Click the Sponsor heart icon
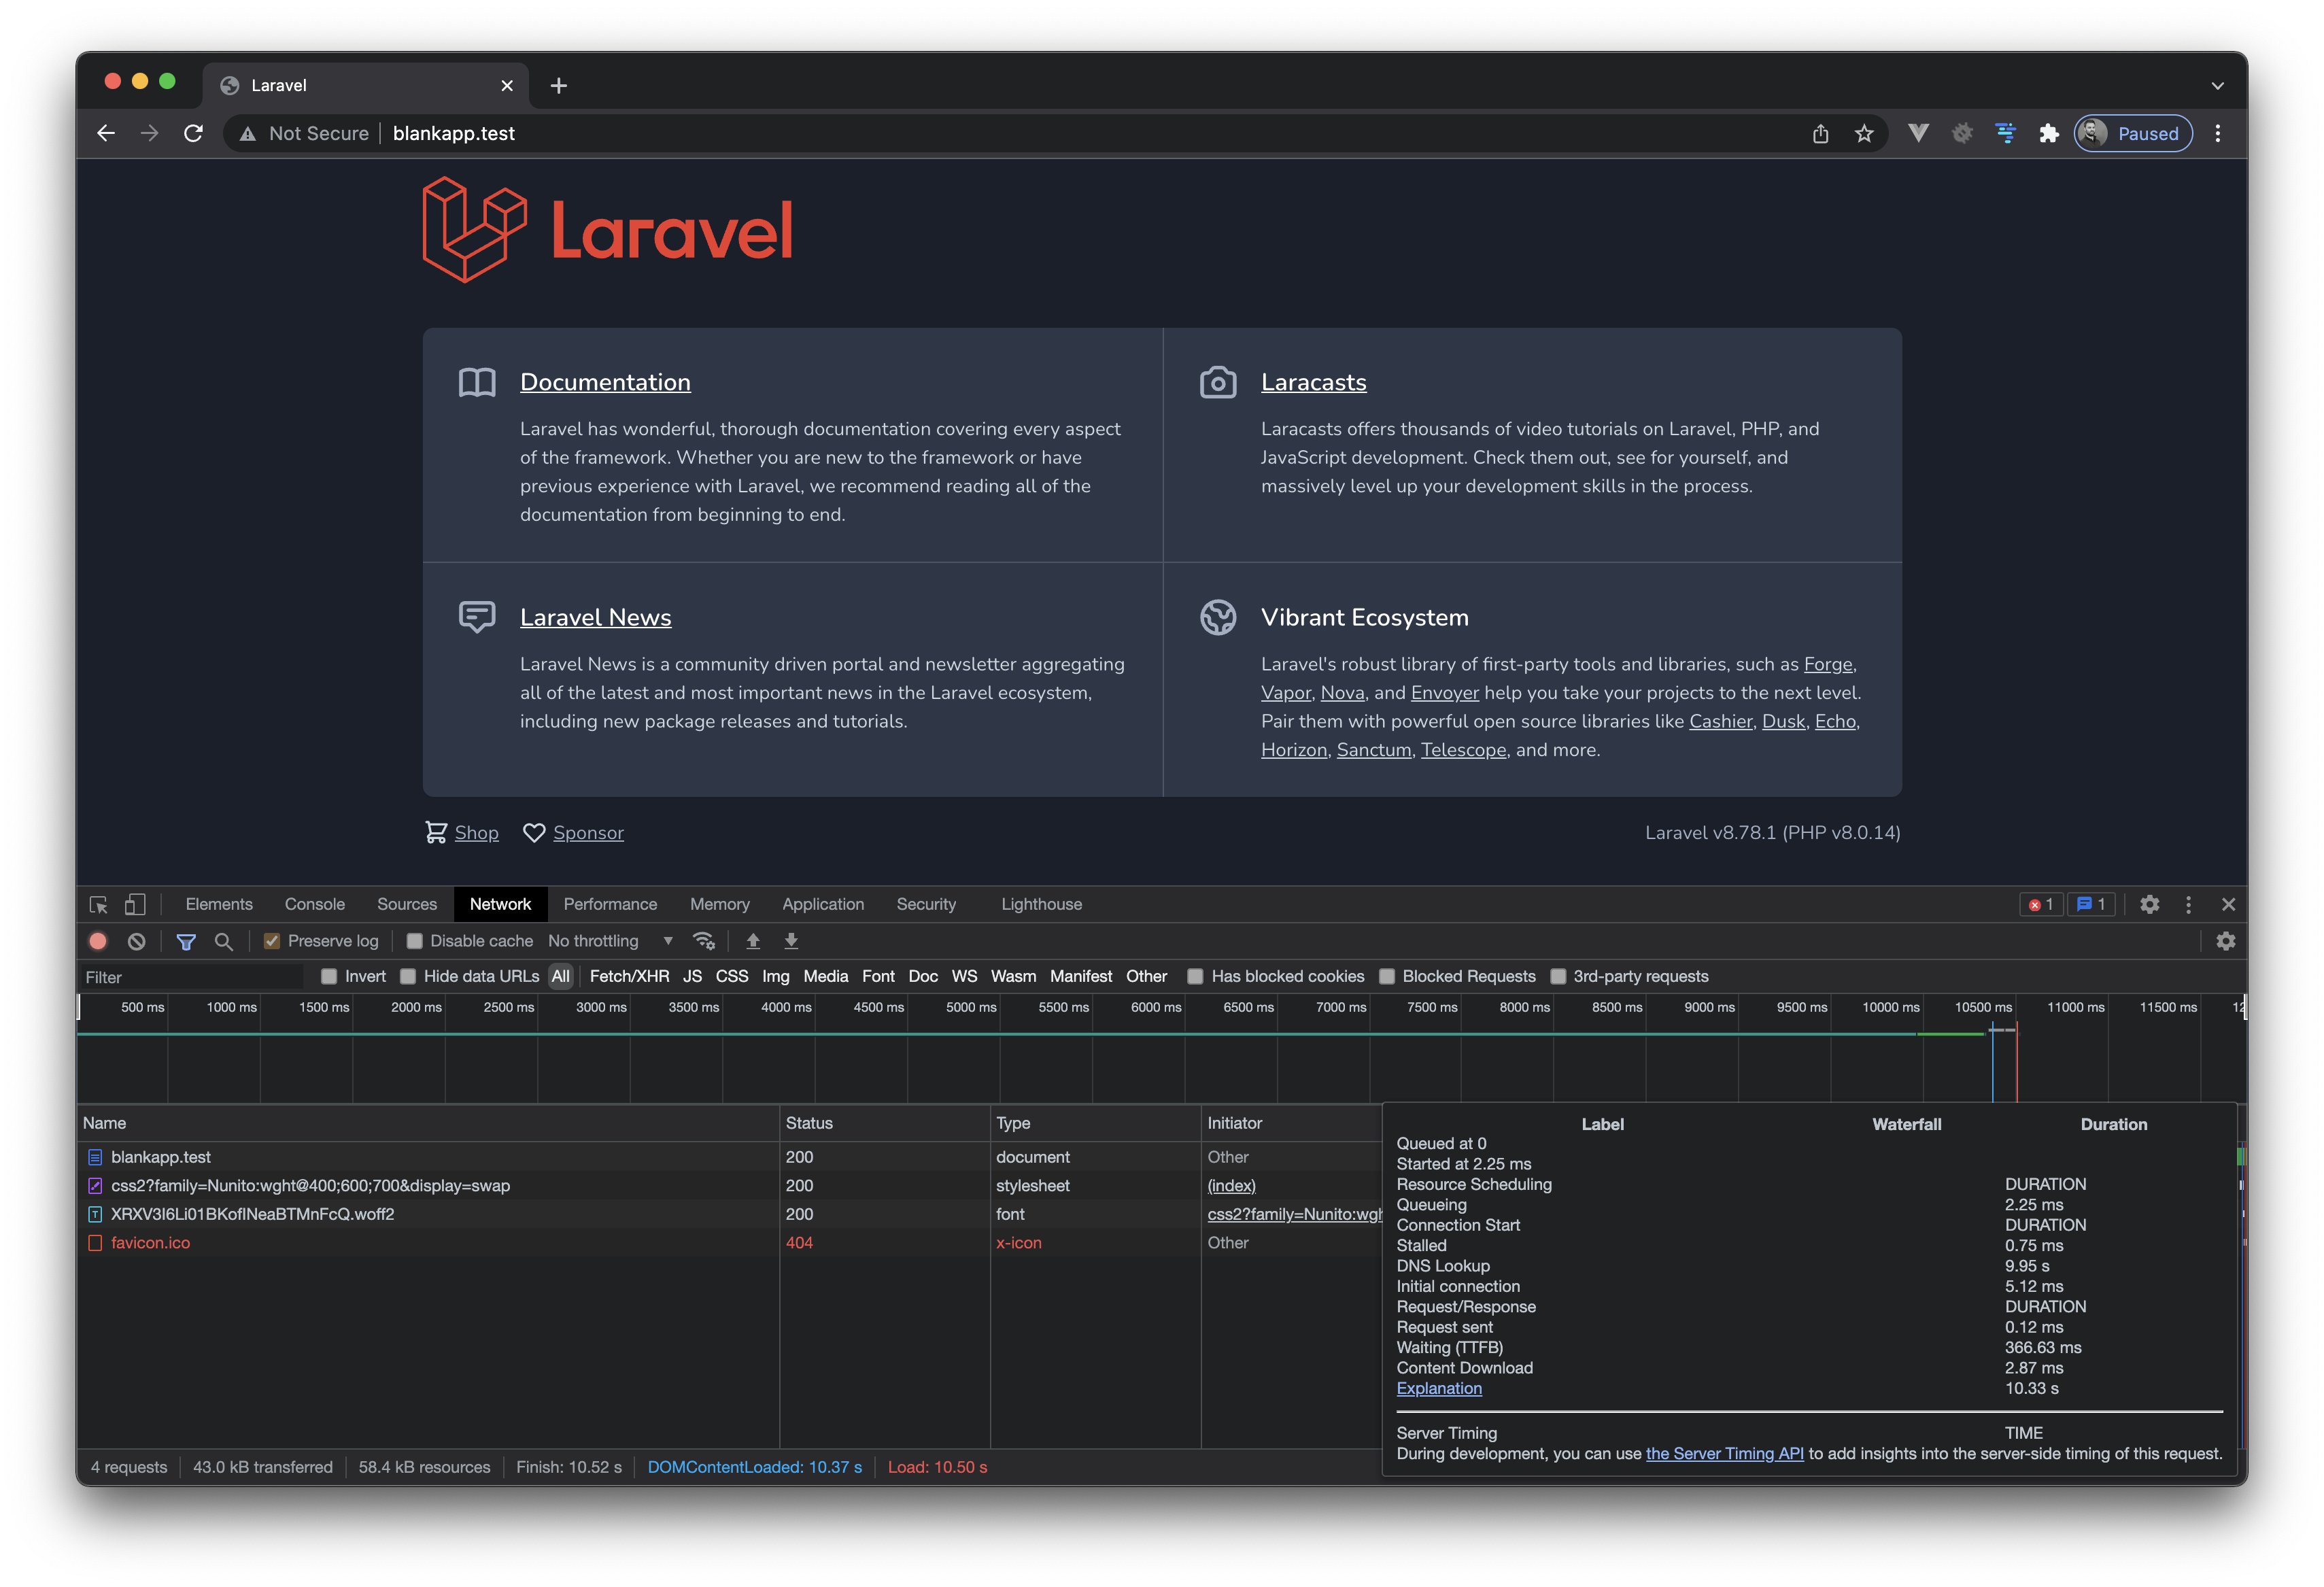Viewport: 2324px width, 1587px height. 534,833
